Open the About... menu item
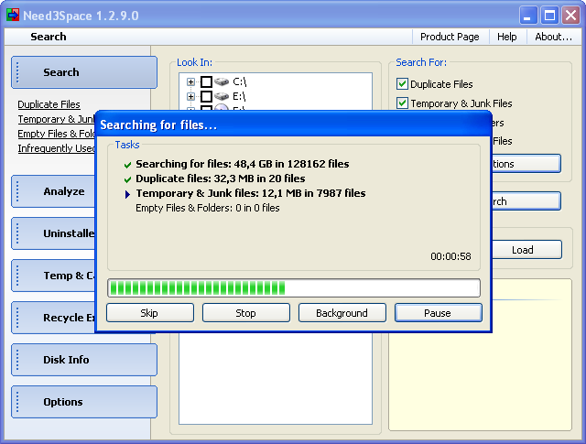The height and width of the screenshot is (444, 586). pos(553,37)
